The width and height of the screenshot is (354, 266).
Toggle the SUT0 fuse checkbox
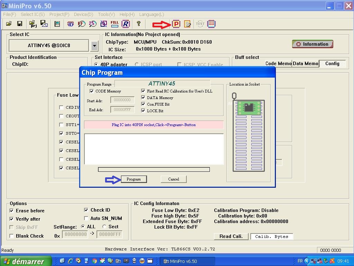coord(61,133)
